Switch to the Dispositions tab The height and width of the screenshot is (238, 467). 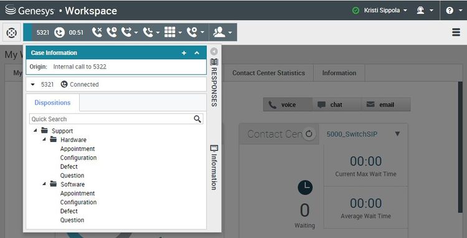[53, 102]
